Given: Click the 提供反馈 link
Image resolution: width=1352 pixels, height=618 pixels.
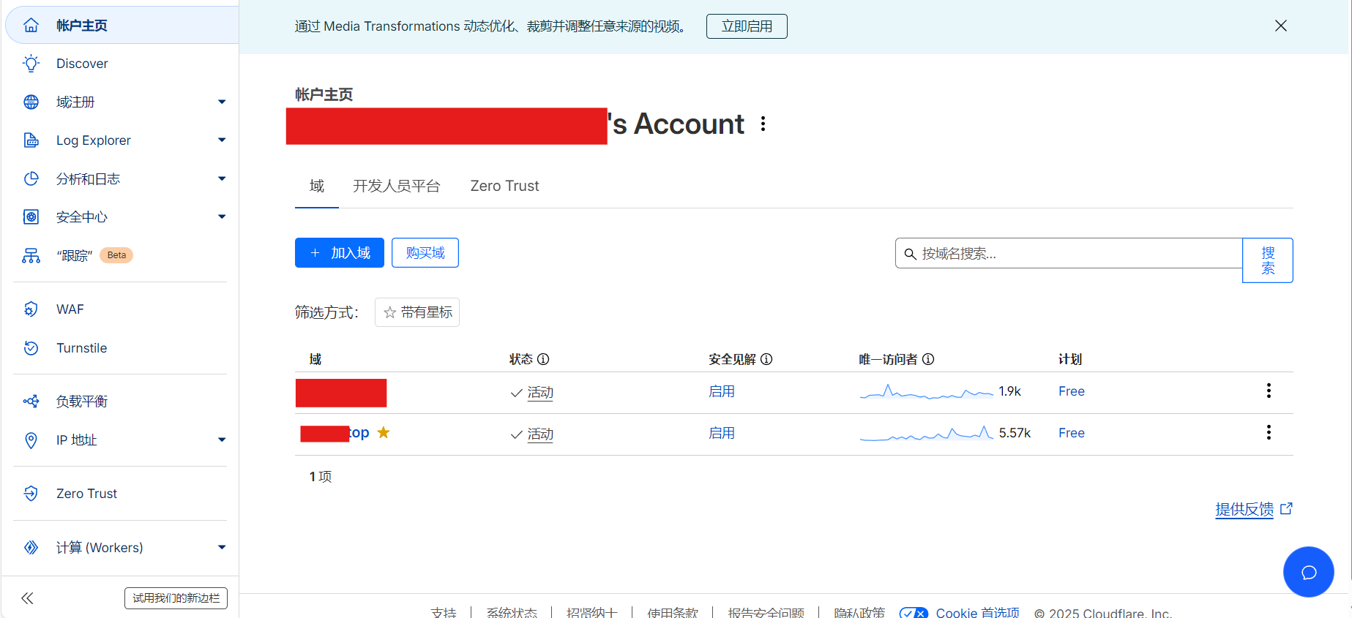Looking at the screenshot, I should (1244, 509).
